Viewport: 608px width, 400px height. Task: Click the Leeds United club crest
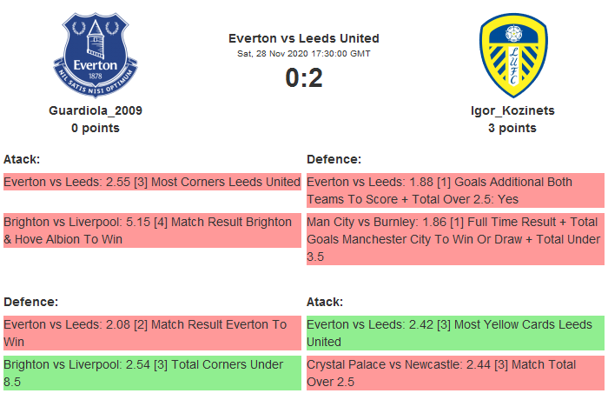tap(512, 54)
